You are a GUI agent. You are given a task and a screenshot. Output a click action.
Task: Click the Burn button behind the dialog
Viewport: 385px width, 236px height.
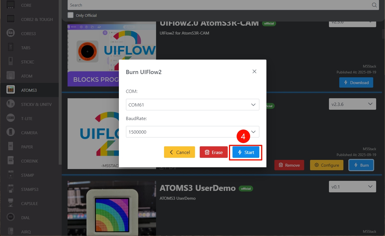[x=361, y=165]
